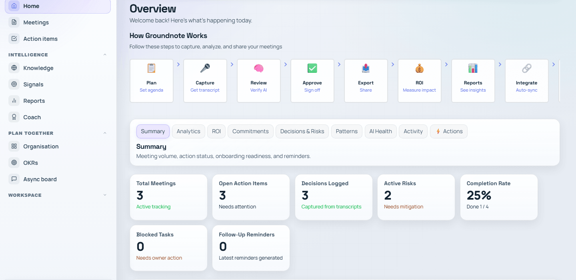The image size is (576, 280).
Task: Open the Active Risks card
Action: coord(416,197)
